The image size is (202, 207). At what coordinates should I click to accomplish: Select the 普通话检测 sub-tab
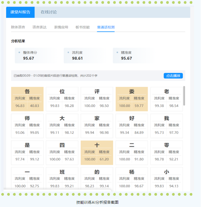point(106,27)
